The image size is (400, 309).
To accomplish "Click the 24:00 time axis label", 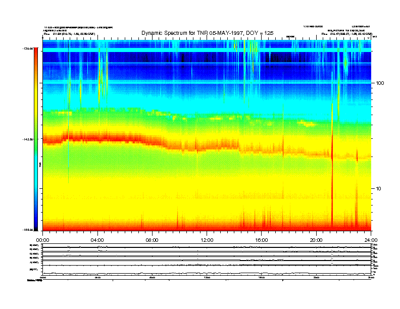I will coord(371,240).
